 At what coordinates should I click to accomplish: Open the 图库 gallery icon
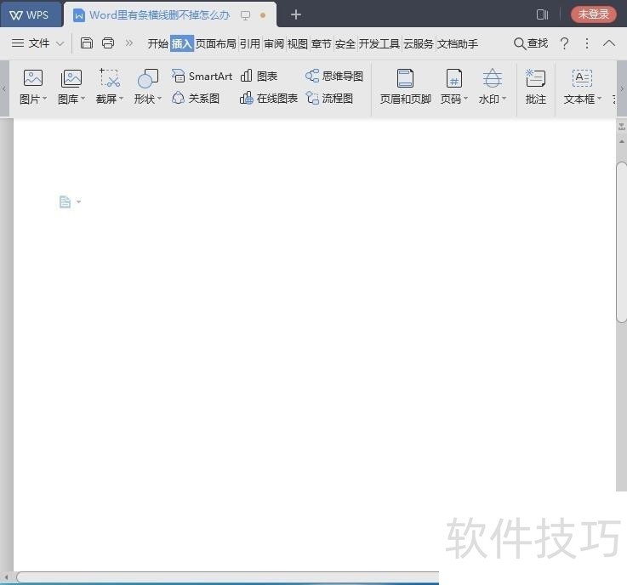pos(71,77)
